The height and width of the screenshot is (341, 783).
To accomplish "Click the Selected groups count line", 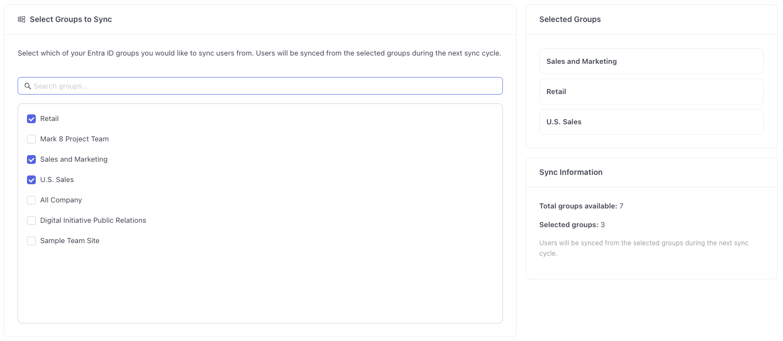I will (572, 225).
